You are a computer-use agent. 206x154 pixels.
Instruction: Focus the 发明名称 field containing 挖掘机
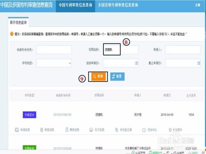point(121,49)
